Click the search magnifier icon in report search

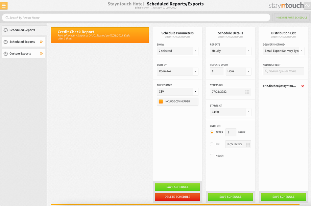coord(7,18)
